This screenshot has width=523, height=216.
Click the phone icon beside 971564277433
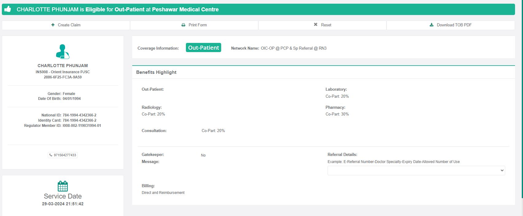[x=51, y=155]
